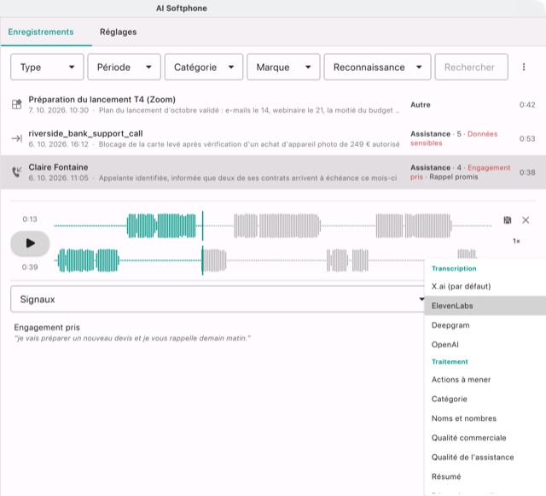Image resolution: width=546 pixels, height=496 pixels.
Task: Choose Résumé processing option
Action: pyautogui.click(x=485, y=476)
